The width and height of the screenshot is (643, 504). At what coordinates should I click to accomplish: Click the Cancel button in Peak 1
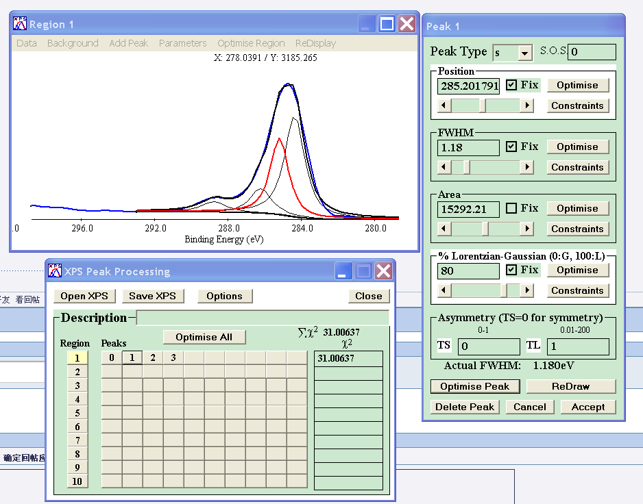(x=530, y=407)
